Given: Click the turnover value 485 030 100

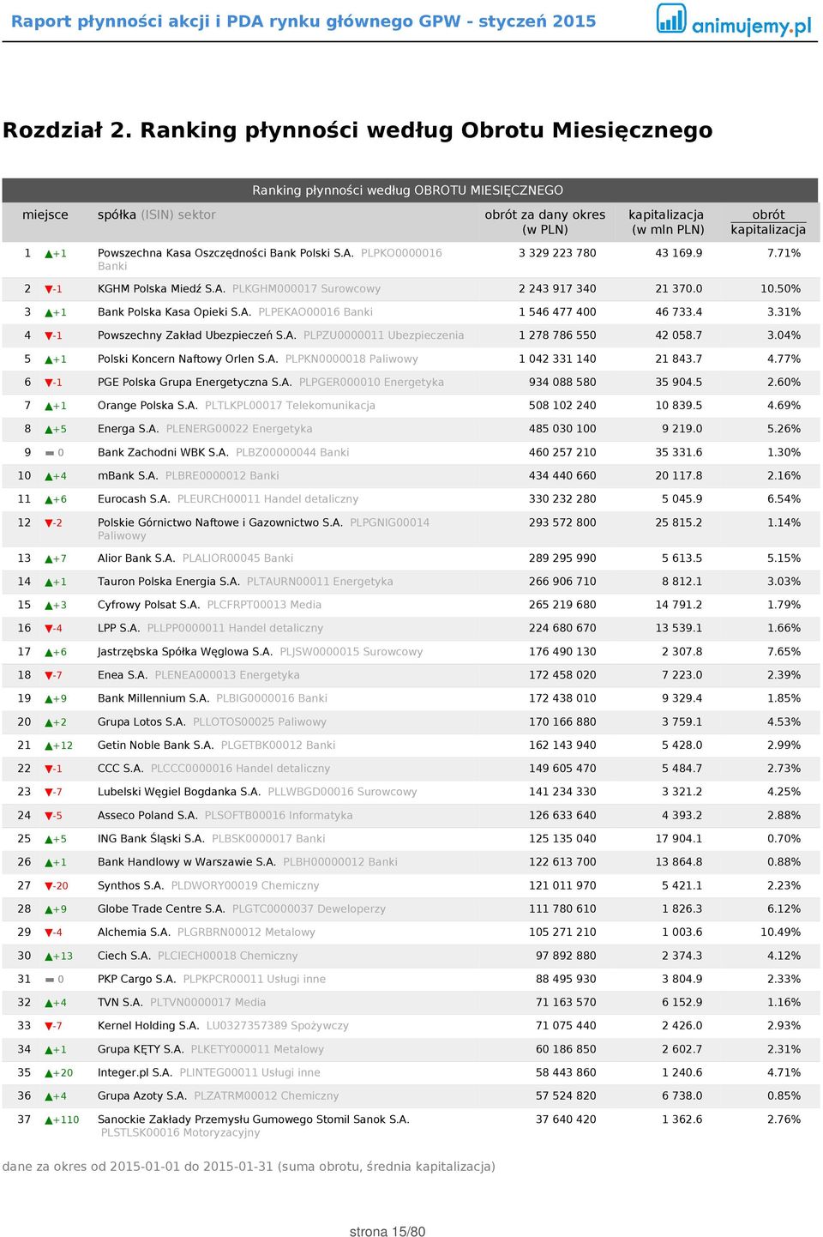Looking at the screenshot, I should tap(562, 429).
